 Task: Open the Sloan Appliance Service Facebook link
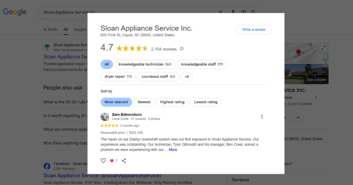point(102,176)
